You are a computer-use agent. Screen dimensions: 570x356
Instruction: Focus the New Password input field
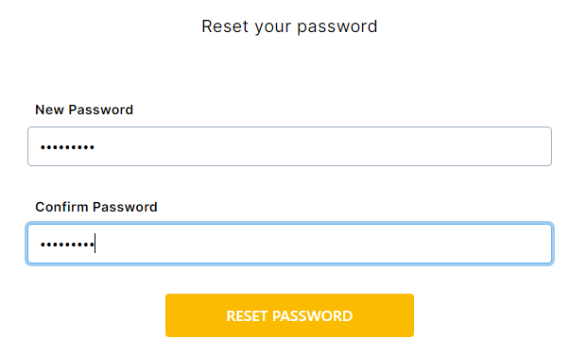tap(289, 146)
